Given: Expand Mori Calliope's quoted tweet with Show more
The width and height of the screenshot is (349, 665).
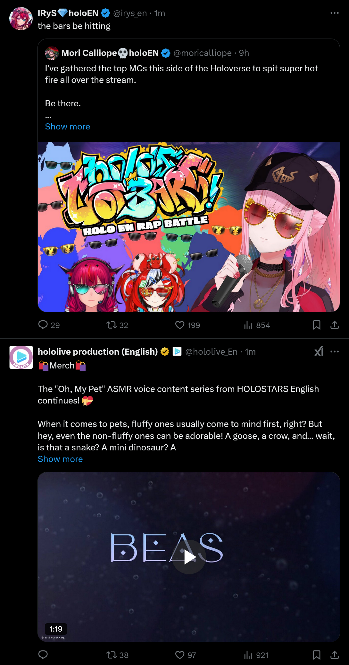Looking at the screenshot, I should coord(68,127).
